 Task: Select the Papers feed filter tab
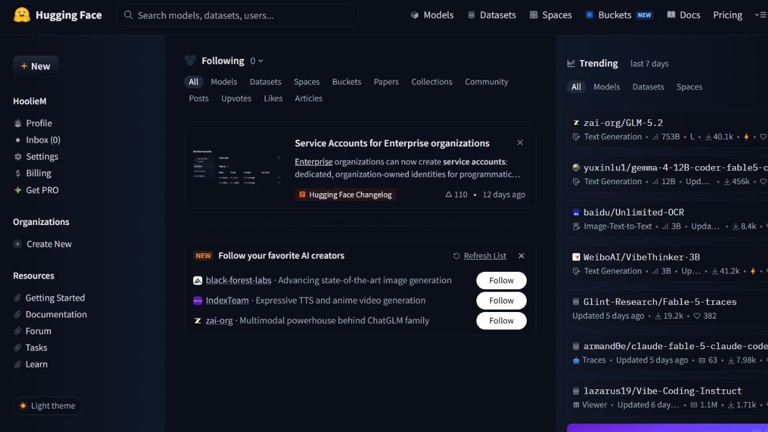(386, 82)
